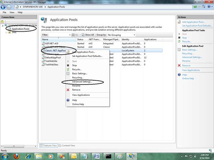Screen dimensions: 214x160
Task: Click View Applications link in Actions pane
Action: coord(191,70)
